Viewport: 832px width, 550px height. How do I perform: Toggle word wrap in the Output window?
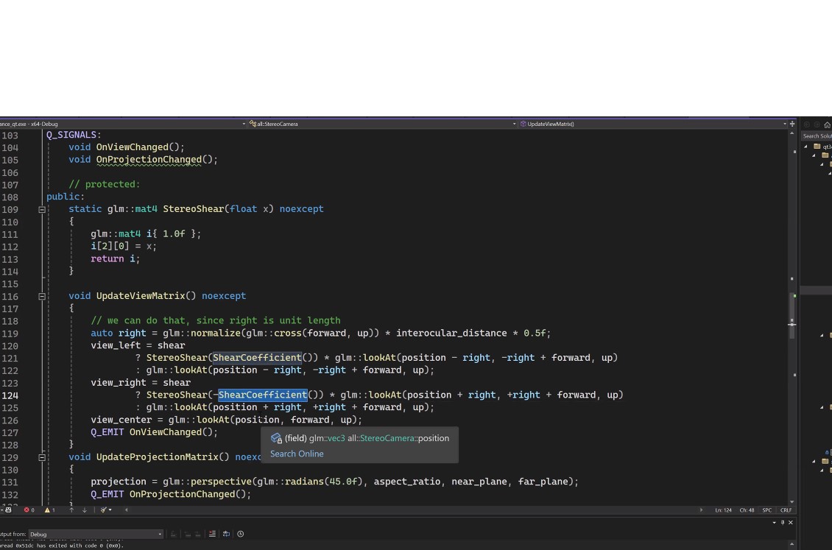(226, 534)
